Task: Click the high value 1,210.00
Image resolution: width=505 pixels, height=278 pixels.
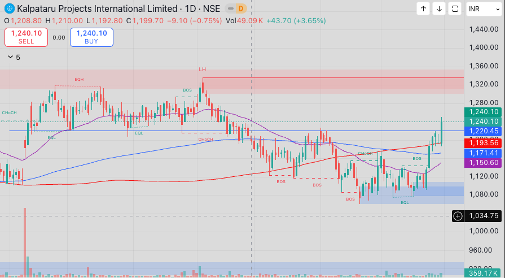Action: click(67, 21)
